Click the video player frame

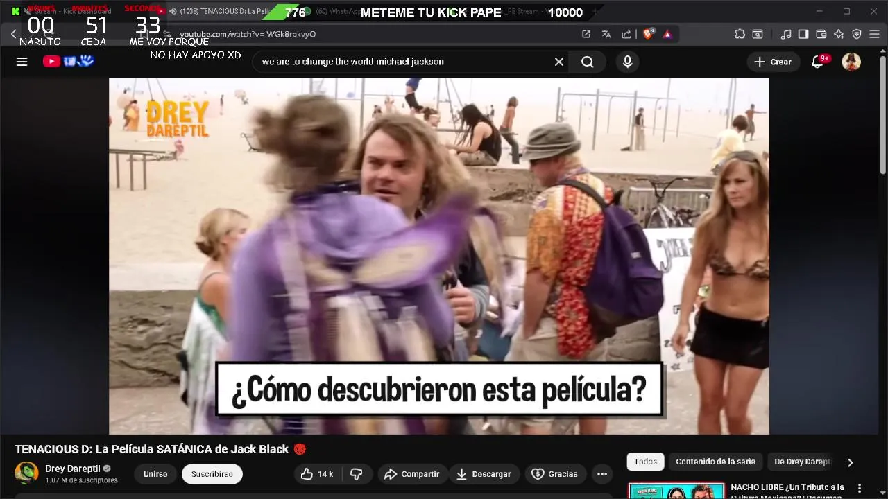point(439,256)
